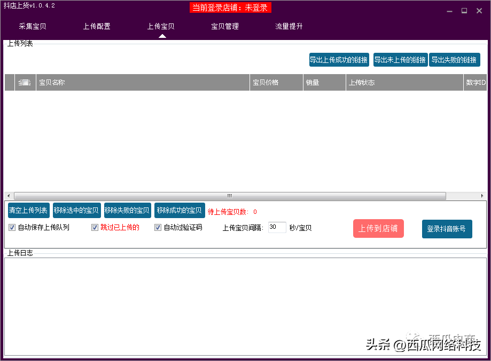
Task: Click 清空上传列表 button
Action: (28, 210)
